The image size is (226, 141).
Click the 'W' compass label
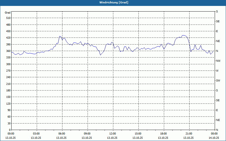tap(217, 71)
